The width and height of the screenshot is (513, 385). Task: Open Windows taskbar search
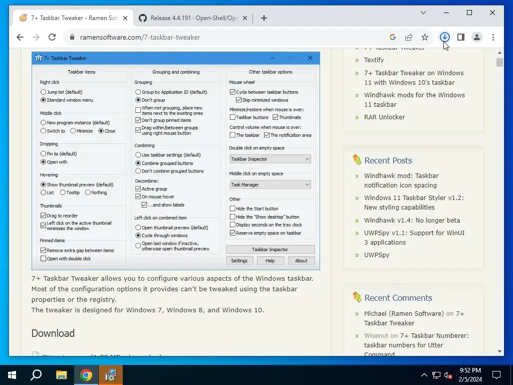(36, 375)
